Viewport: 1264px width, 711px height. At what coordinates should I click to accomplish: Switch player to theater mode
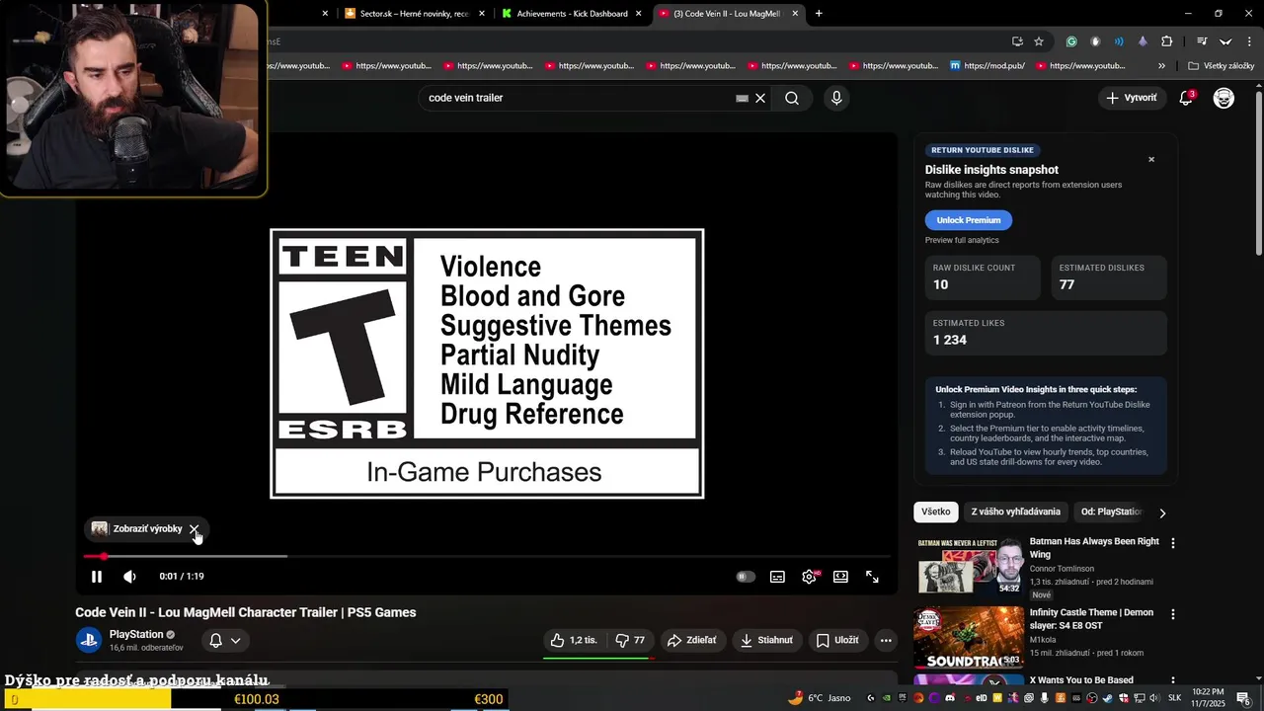840,577
